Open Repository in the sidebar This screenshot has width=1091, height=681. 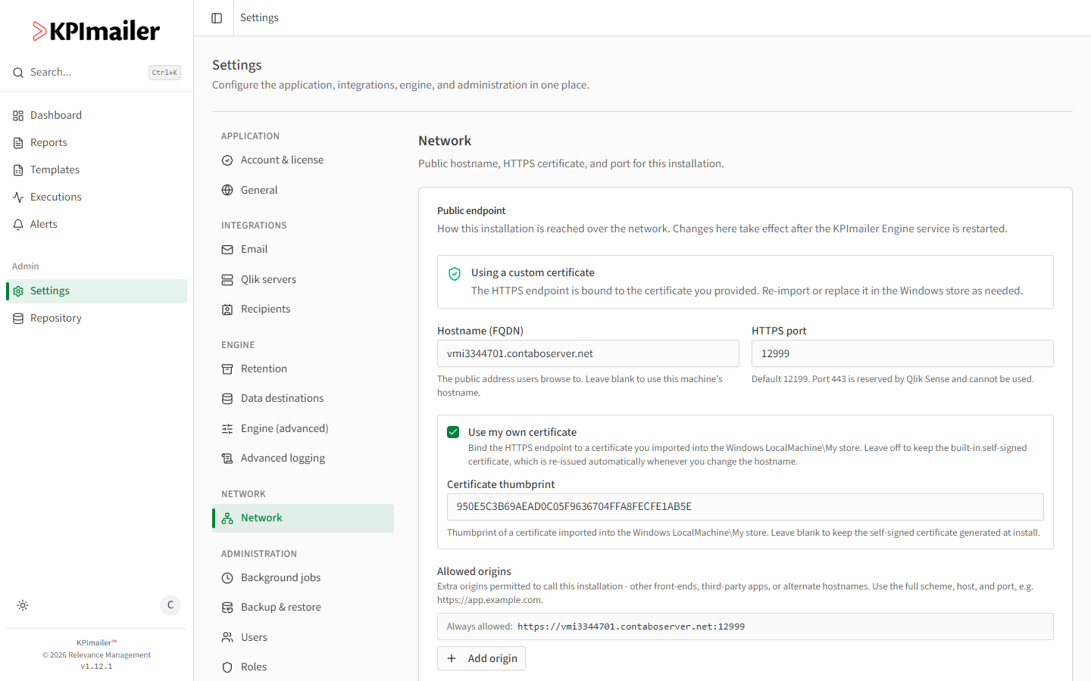[96, 319]
